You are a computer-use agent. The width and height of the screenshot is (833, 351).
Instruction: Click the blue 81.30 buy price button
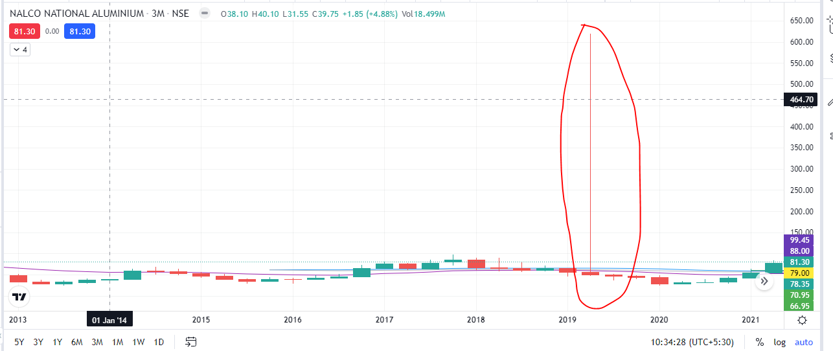pyautogui.click(x=80, y=30)
